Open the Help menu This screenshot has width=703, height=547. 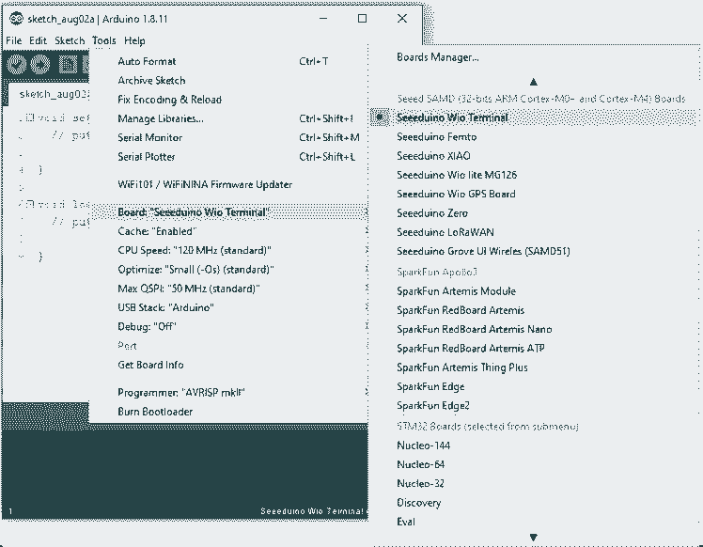click(x=134, y=40)
